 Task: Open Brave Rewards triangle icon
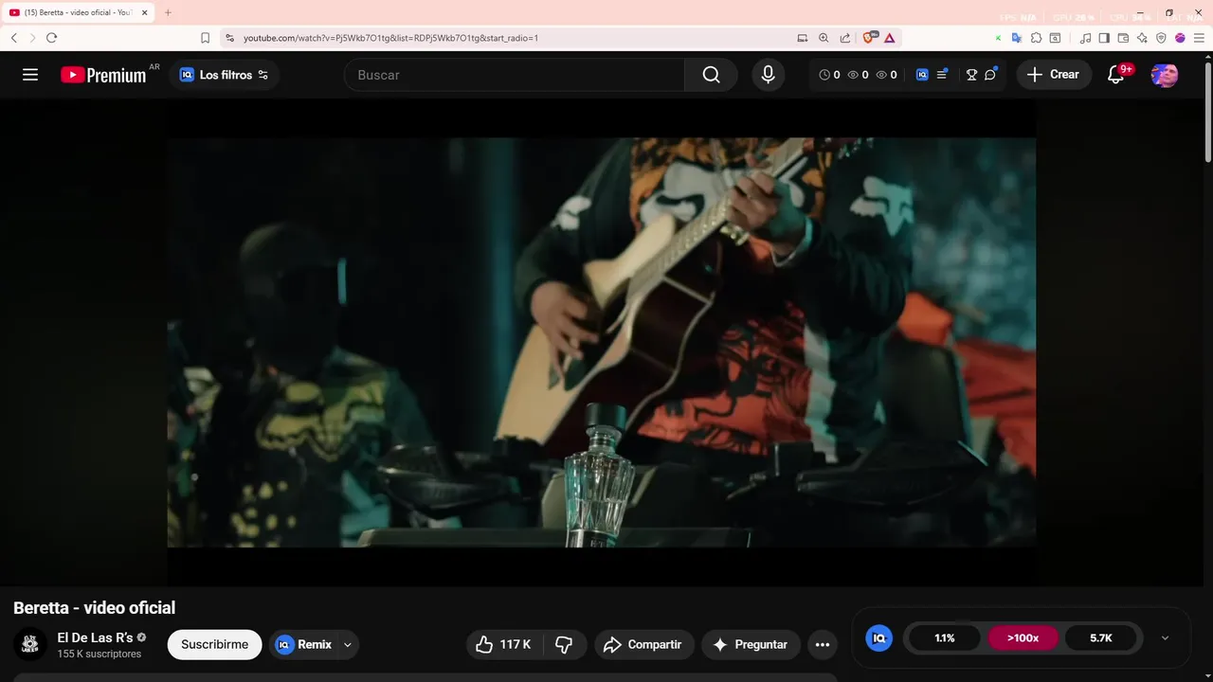(889, 38)
